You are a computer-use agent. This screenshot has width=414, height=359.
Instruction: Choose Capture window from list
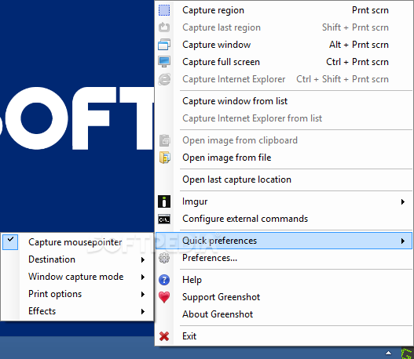pyautogui.click(x=284, y=101)
